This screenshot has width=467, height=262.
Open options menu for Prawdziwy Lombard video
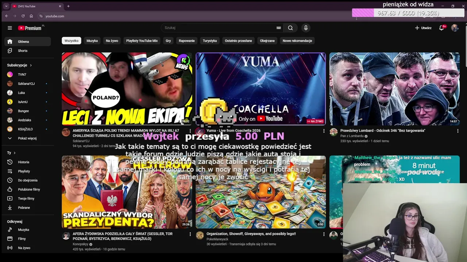pos(458,131)
